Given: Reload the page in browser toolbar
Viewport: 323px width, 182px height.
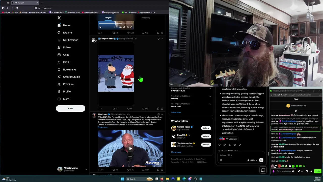Looking at the screenshot, I should point(17,8).
